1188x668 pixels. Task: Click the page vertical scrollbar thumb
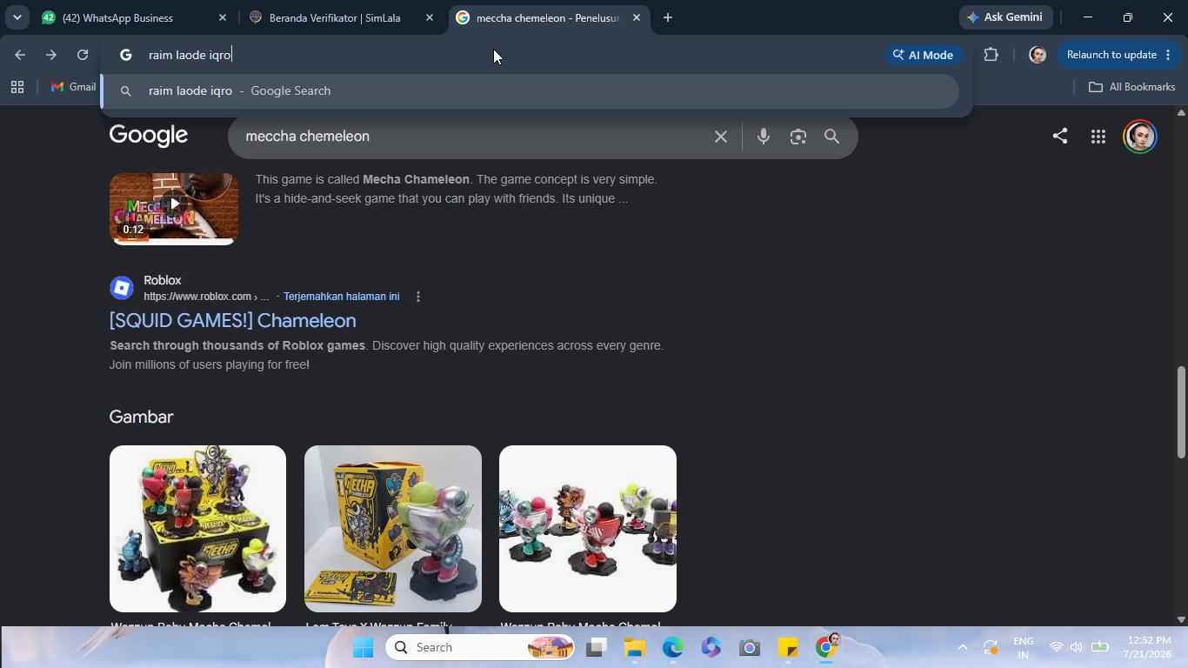[1181, 412]
